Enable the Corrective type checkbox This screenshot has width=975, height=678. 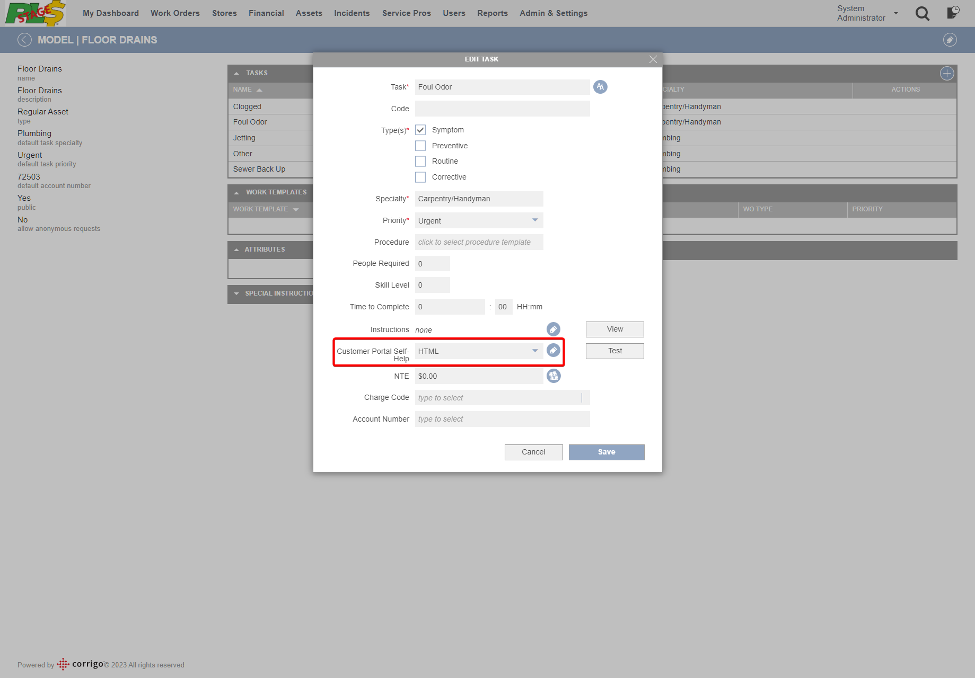[420, 177]
